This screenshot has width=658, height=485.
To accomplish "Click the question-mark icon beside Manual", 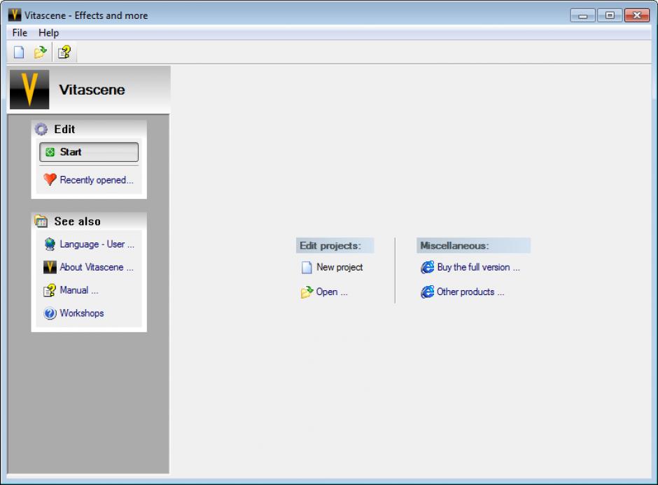I will 50,290.
